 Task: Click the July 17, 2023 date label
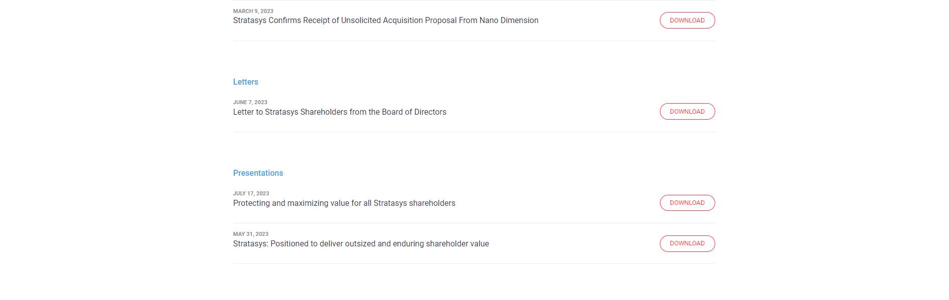pyautogui.click(x=251, y=193)
